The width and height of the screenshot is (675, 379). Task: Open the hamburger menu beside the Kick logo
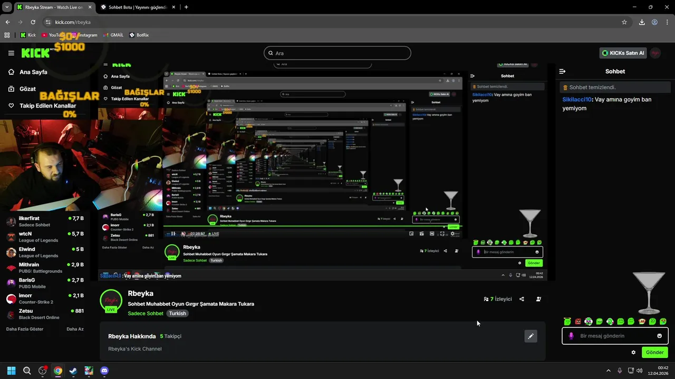11,53
